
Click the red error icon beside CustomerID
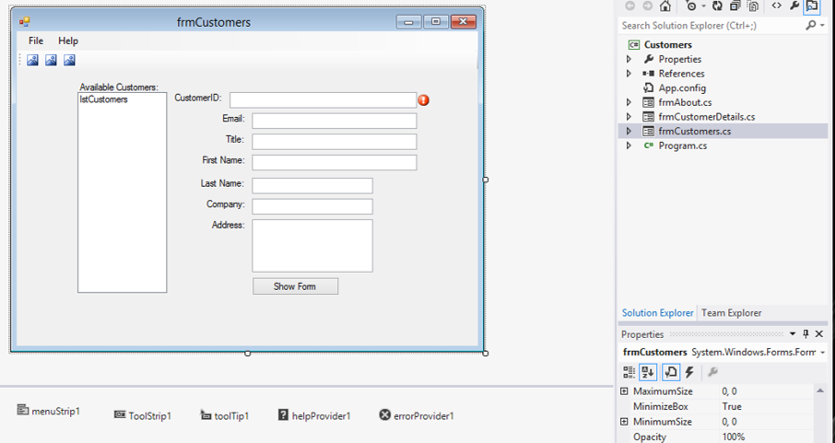click(x=423, y=100)
